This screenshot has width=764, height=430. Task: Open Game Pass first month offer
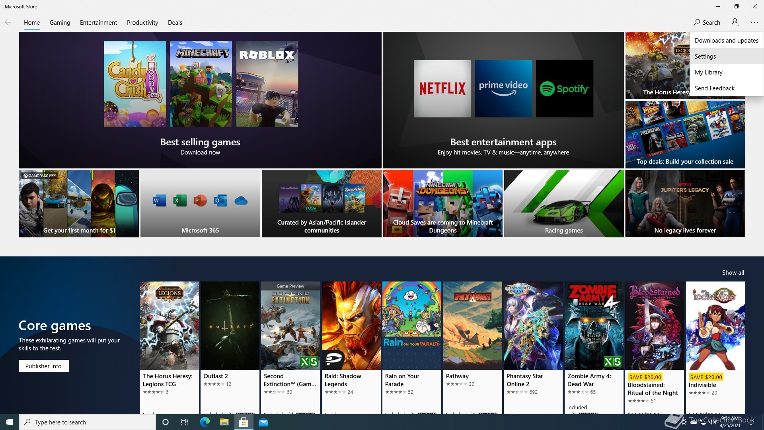(x=79, y=204)
